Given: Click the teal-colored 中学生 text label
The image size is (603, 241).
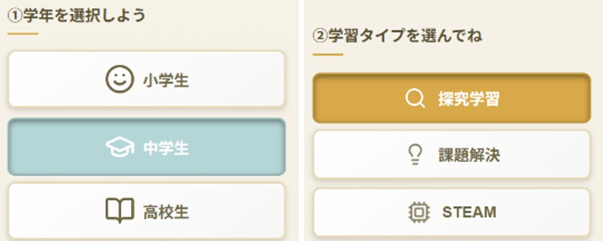Looking at the screenshot, I should point(166,148).
